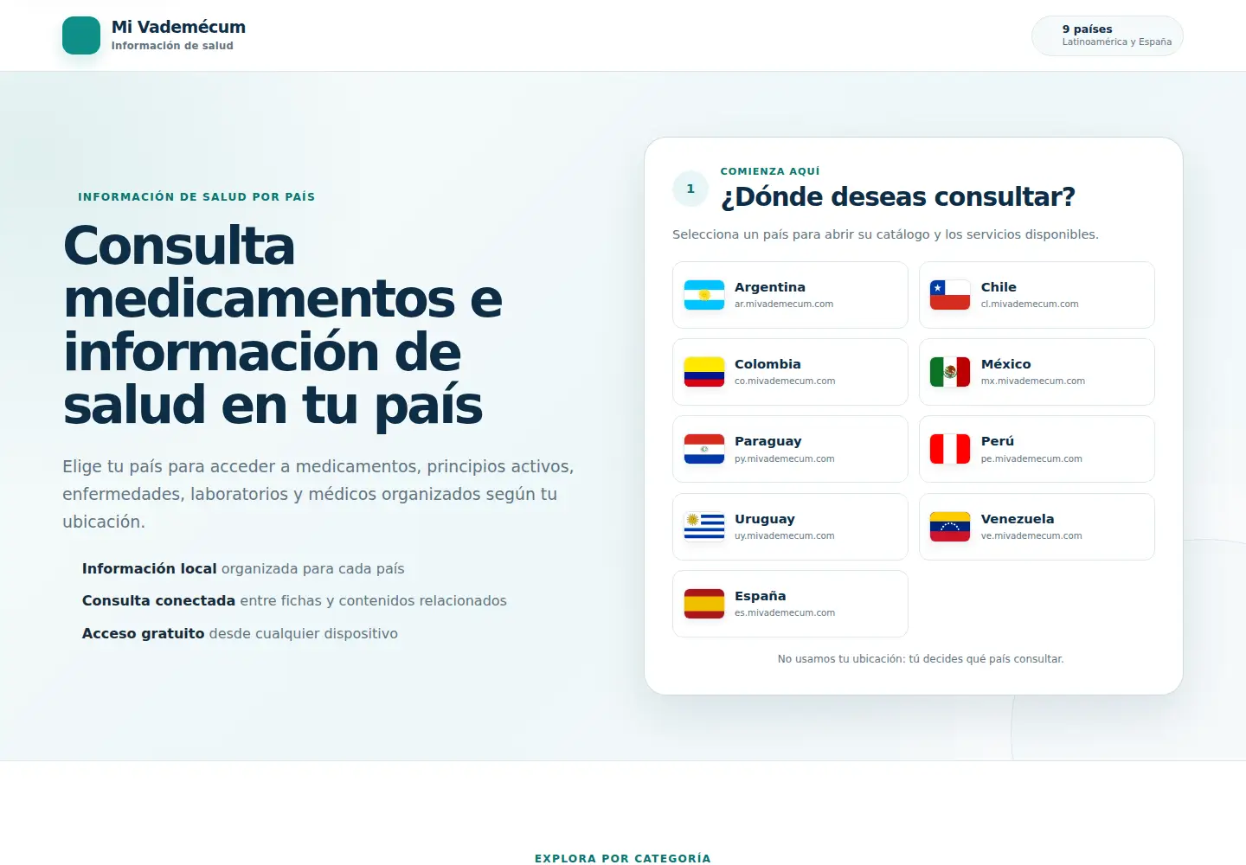Image resolution: width=1246 pixels, height=865 pixels.
Task: Click the Chile flag icon
Action: [x=950, y=295]
